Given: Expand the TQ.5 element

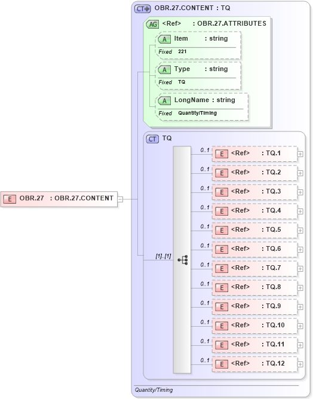Looking at the screenshot, I should point(300,231).
